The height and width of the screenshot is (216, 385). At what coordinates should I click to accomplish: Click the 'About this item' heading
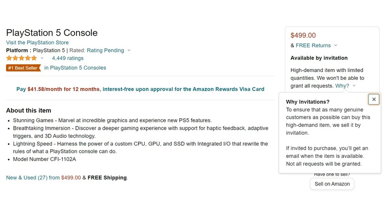coord(29,110)
